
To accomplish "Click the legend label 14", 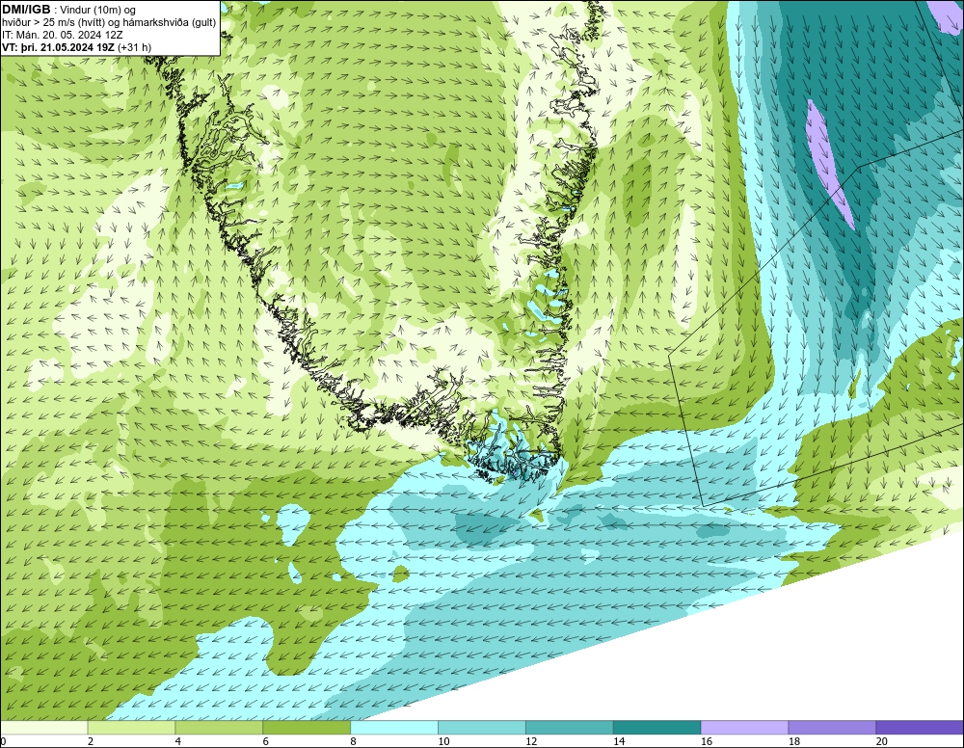I will coord(619,741).
